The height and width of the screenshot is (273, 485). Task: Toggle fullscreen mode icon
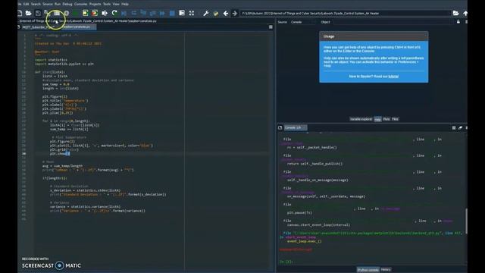pos(192,14)
